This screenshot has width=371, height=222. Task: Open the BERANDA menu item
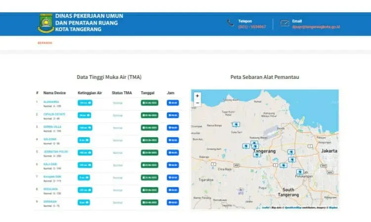45,43
